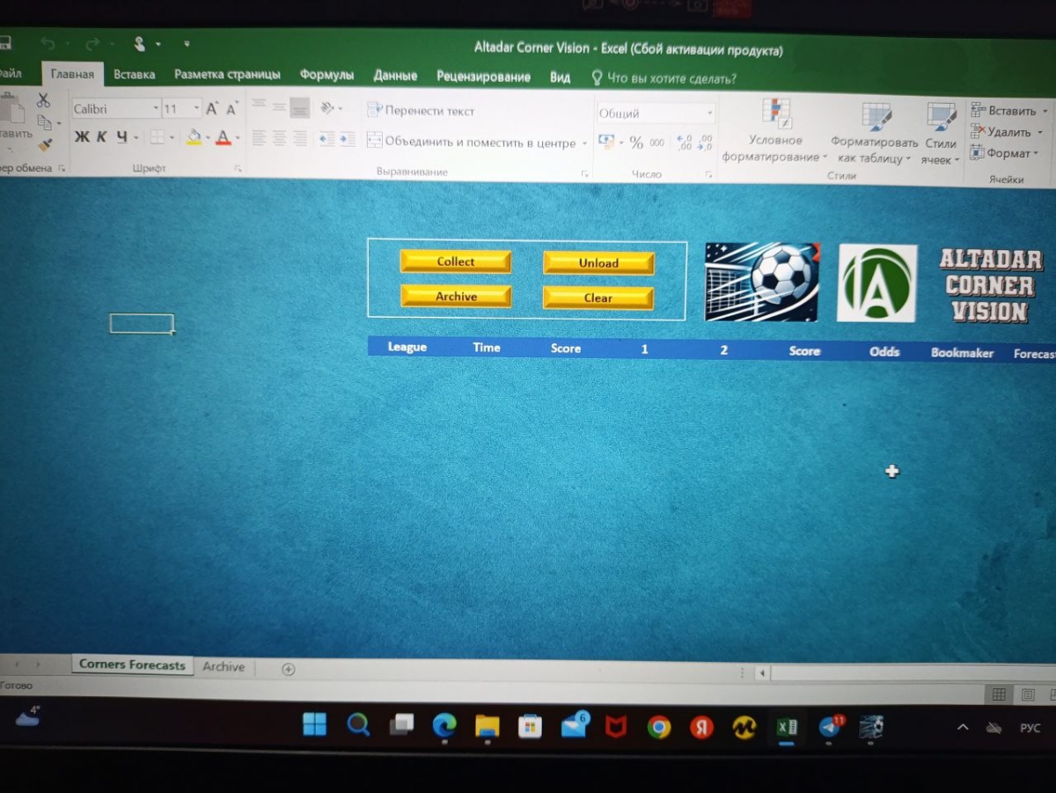
Task: Open fill color dropdown arrow
Action: (x=208, y=138)
